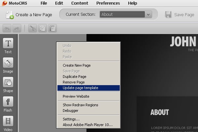
Task: Open the Current Section dropdown
Action: [x=125, y=15]
